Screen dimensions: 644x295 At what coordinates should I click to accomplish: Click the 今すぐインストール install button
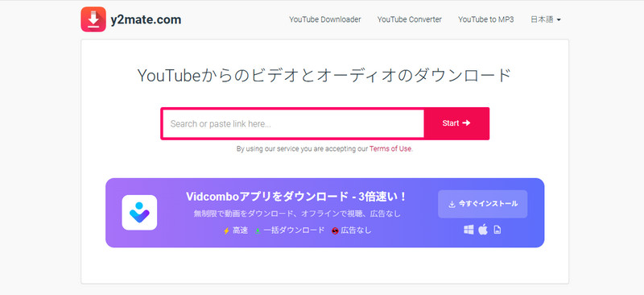coord(482,204)
